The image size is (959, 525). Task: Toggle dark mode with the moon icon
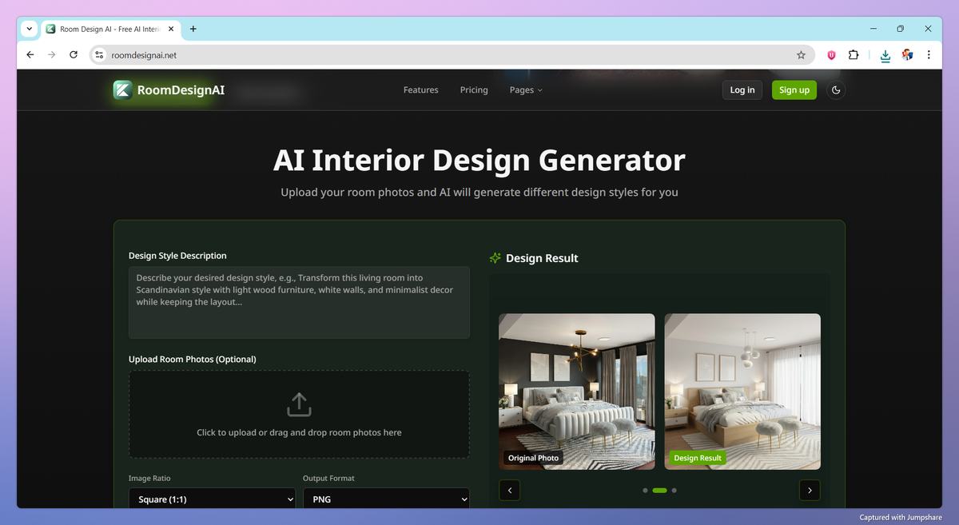pos(836,89)
